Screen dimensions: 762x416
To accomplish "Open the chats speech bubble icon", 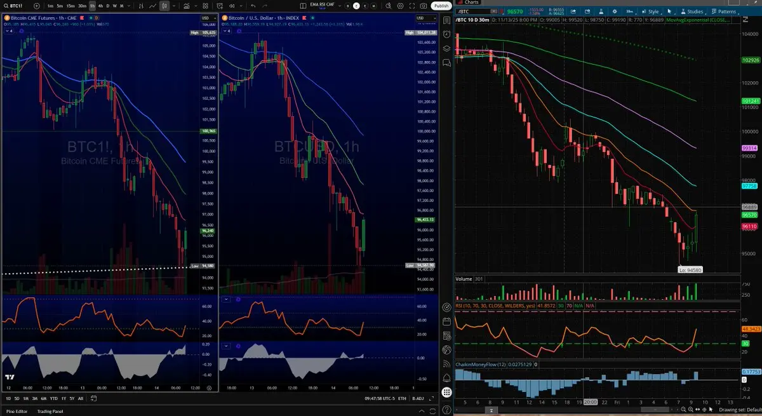I will pyautogui.click(x=446, y=62).
